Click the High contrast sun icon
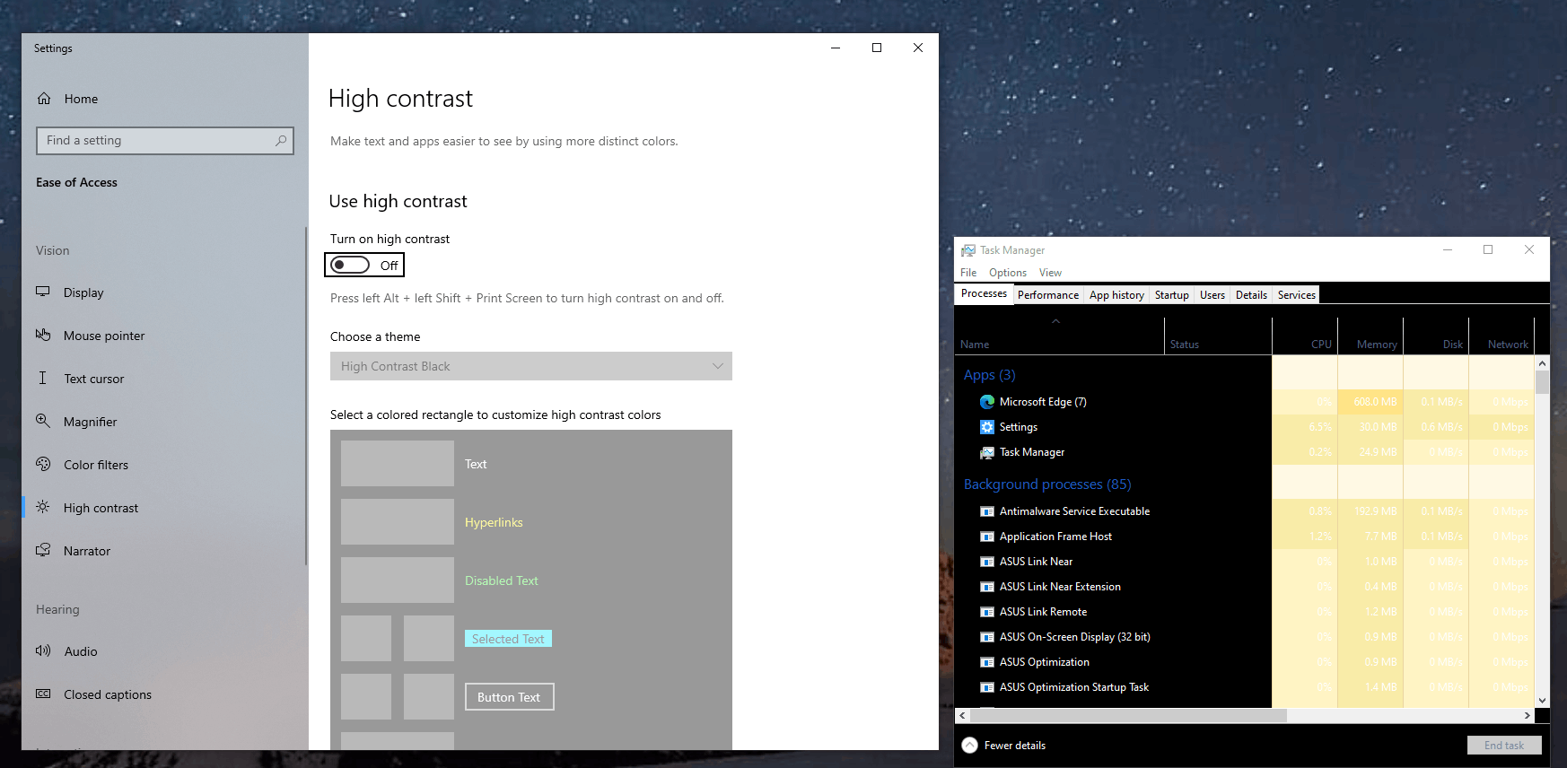Image resolution: width=1567 pixels, height=768 pixels. pyautogui.click(x=43, y=507)
